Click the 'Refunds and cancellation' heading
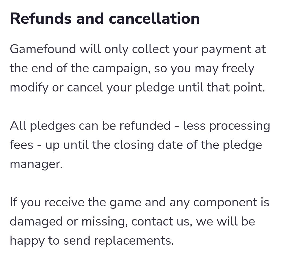Screen dimensions: 287x267 point(104,19)
